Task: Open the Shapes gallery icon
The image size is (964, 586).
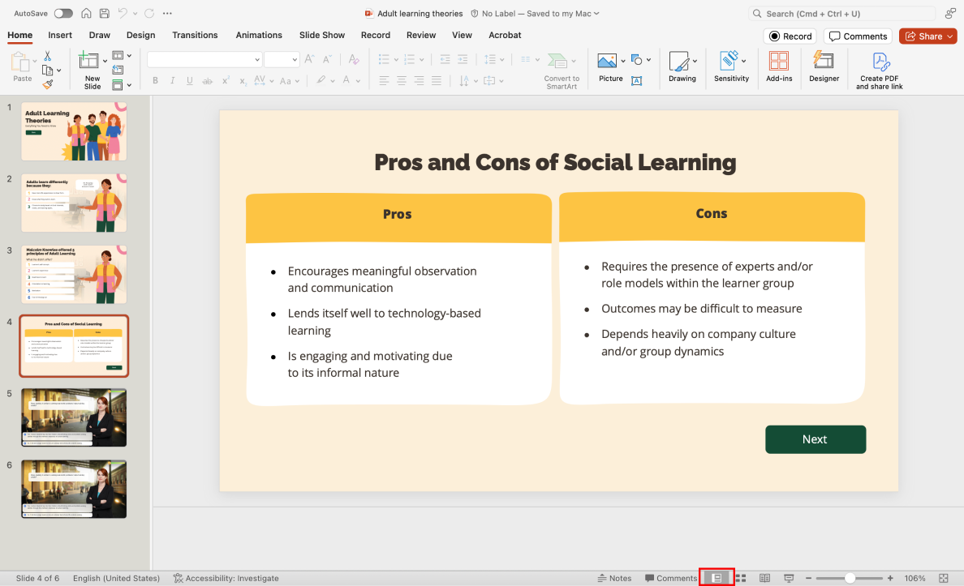Action: coord(637,60)
